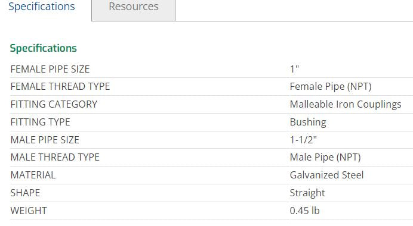The width and height of the screenshot is (413, 226).
Task: Click the 1" female pipe size value
Action: (294, 70)
